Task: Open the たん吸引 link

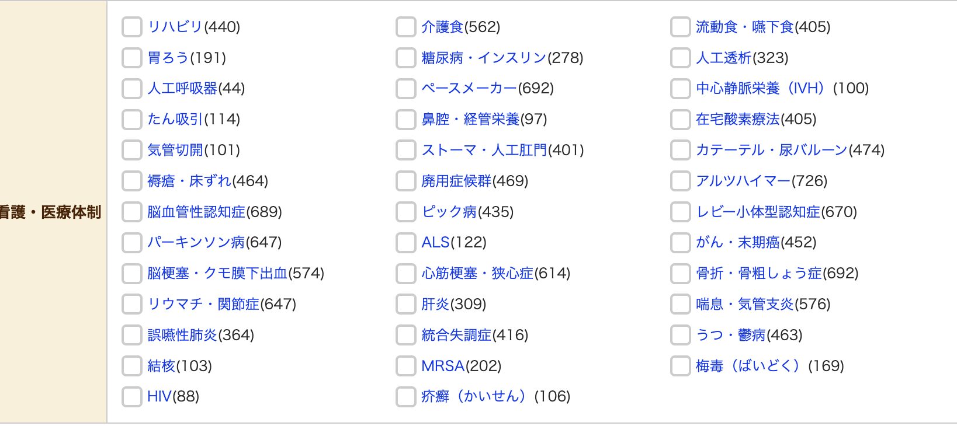Action: click(175, 120)
